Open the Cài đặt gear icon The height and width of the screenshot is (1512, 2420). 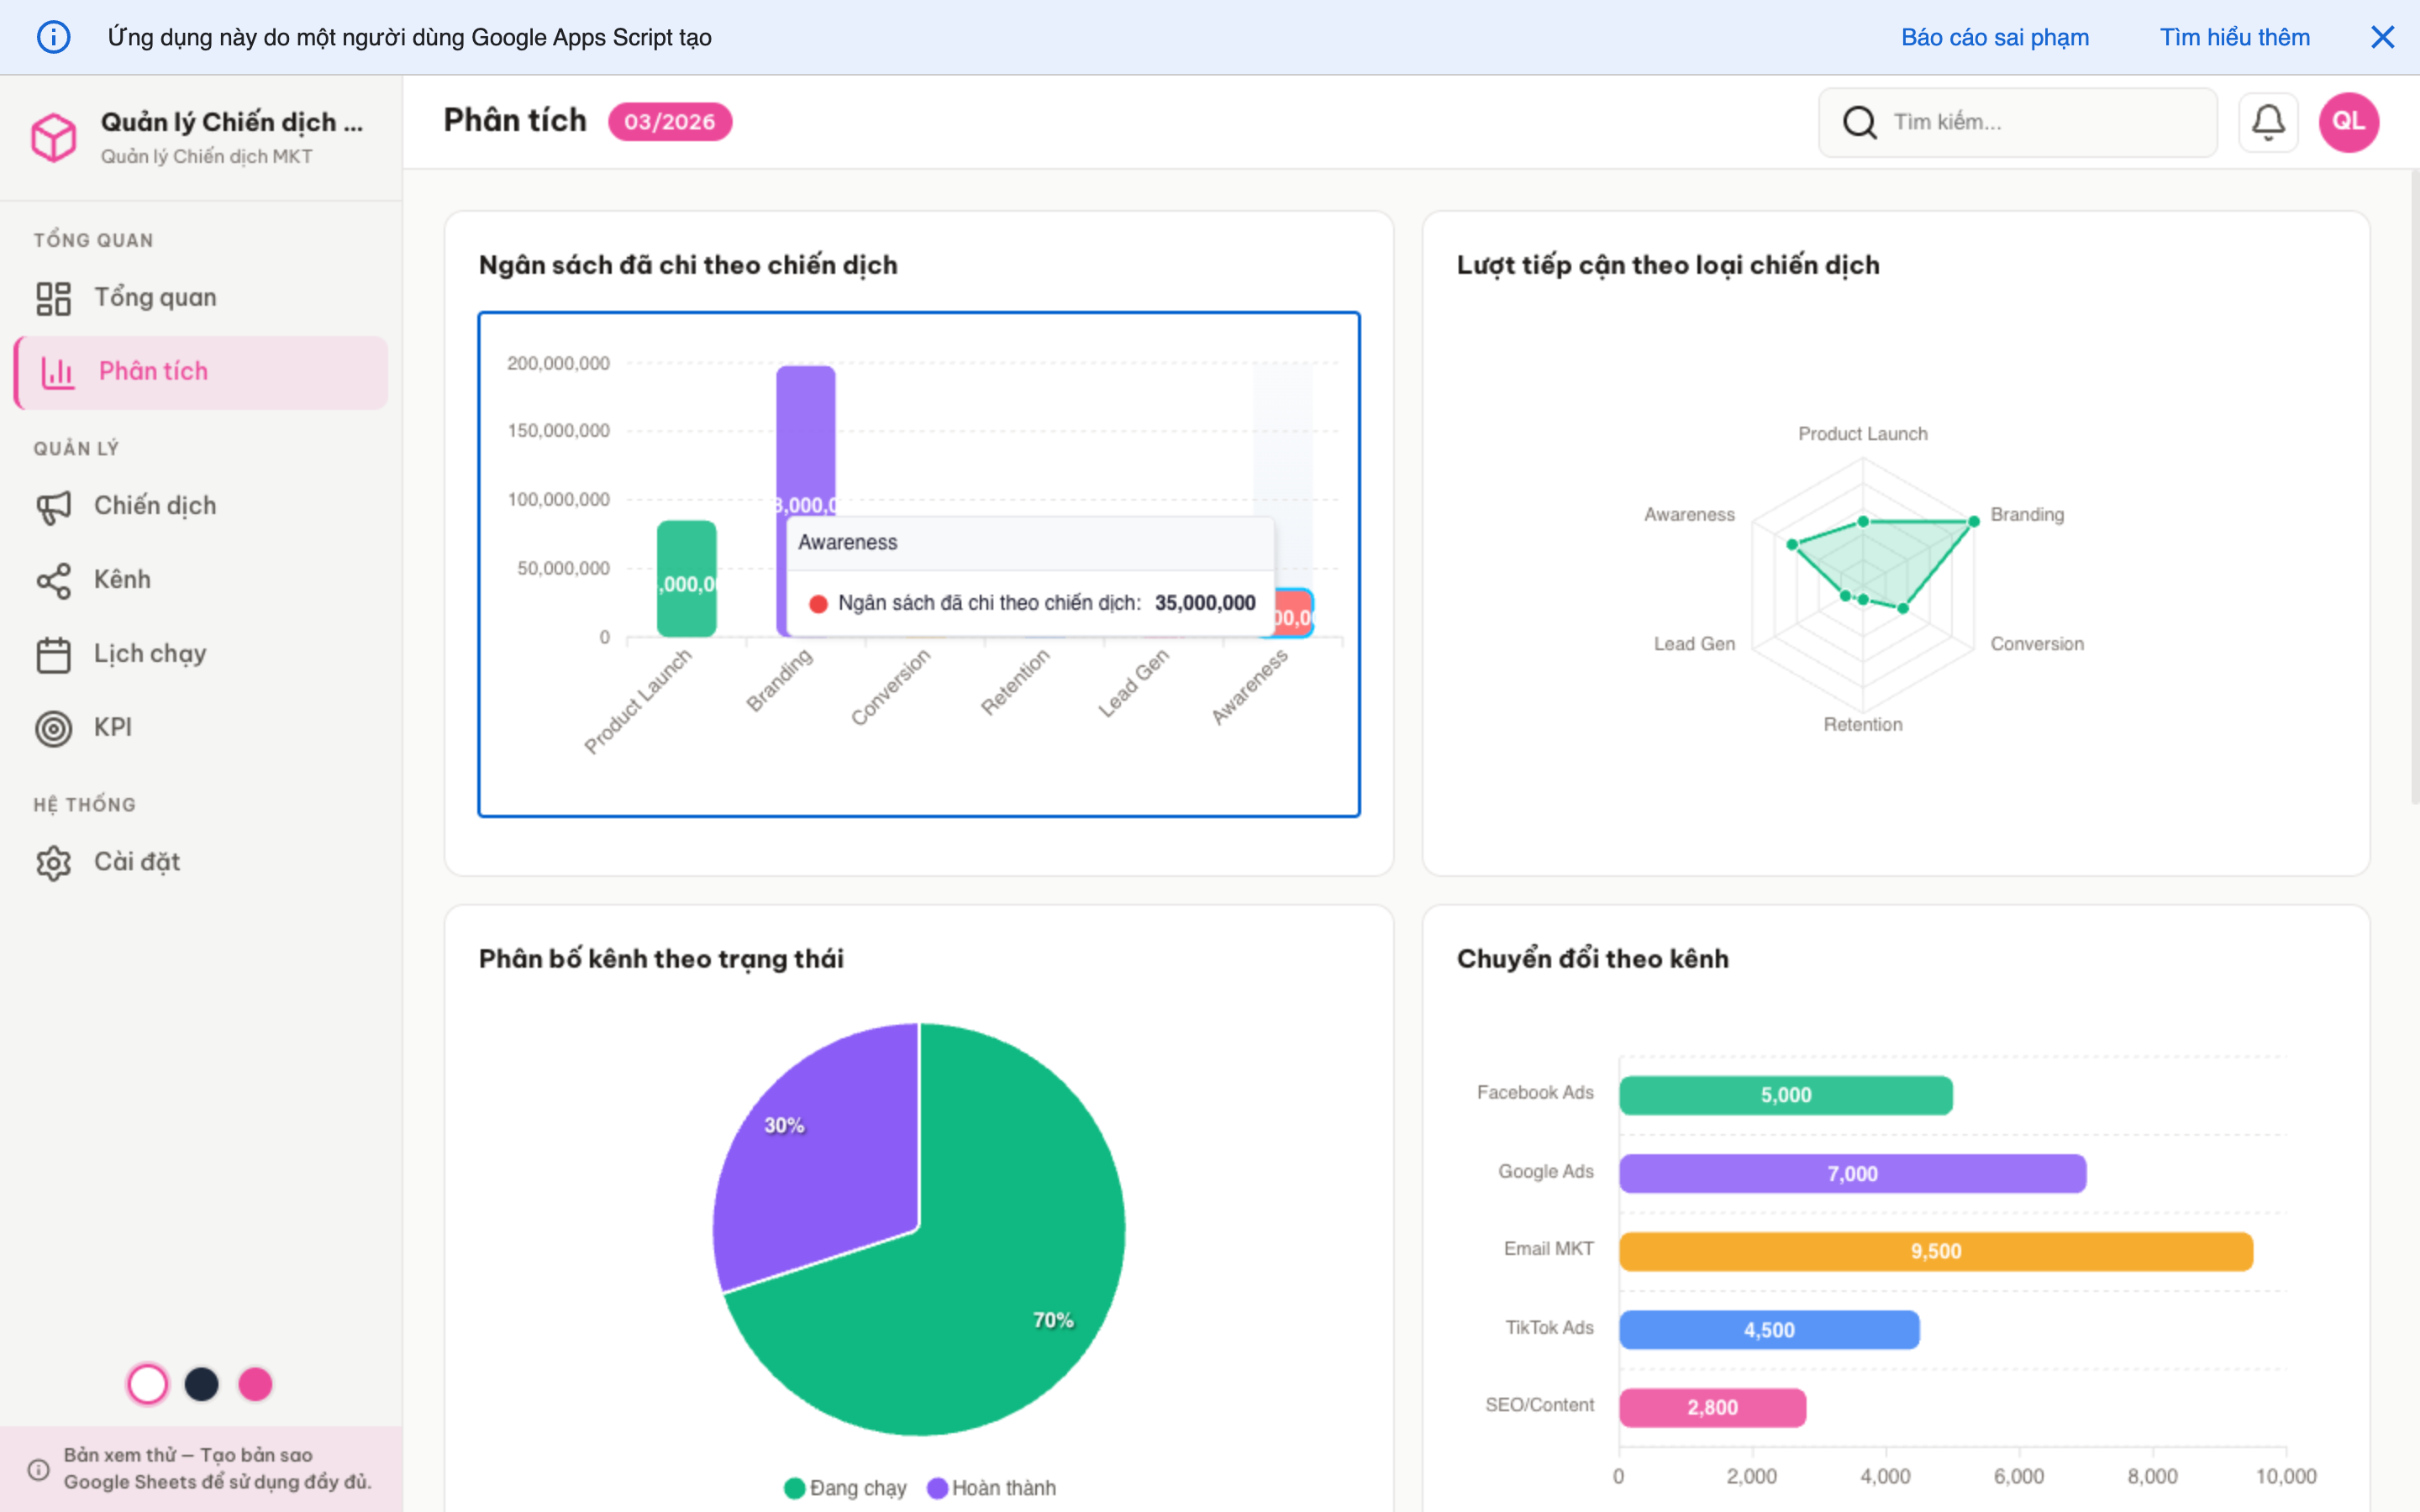55,862
